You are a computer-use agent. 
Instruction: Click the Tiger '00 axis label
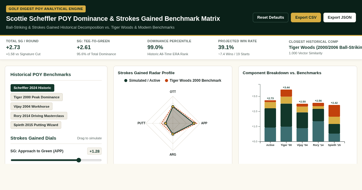pos(286,145)
